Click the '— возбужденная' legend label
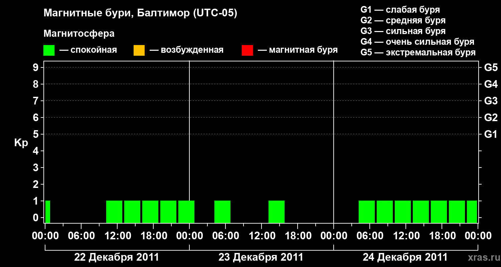Viewport: 501px width, 267px height. [x=186, y=50]
